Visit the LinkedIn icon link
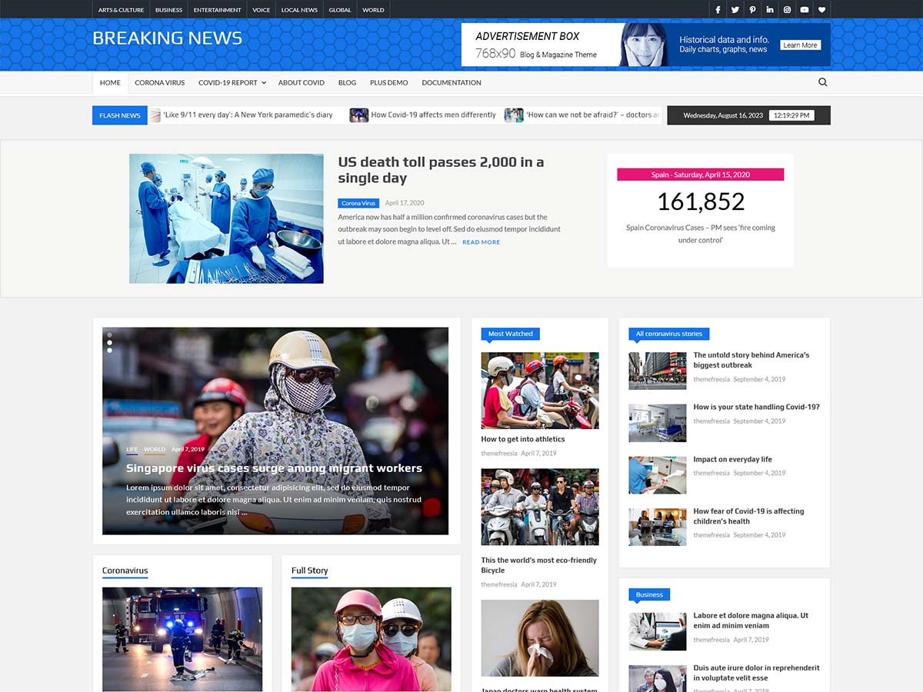 click(770, 10)
